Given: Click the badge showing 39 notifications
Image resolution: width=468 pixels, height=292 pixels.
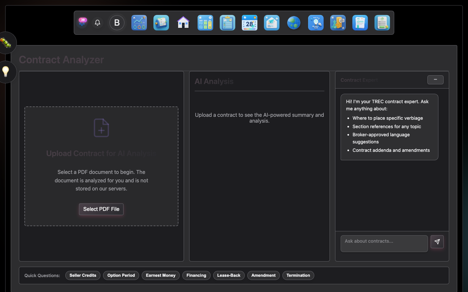Looking at the screenshot, I should (82, 20).
